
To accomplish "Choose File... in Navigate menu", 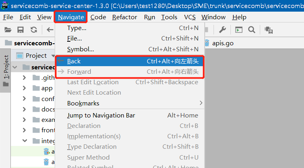I will coord(130,38).
